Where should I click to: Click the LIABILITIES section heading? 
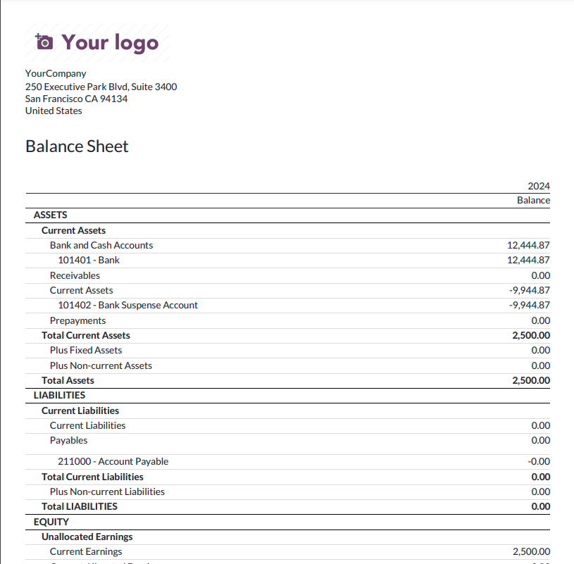coord(59,395)
